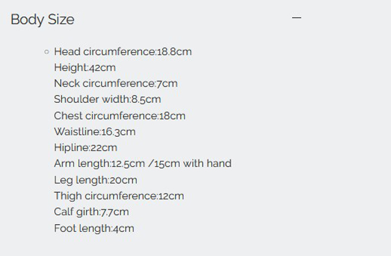Collapse the Body Size section
The image size is (391, 256).
pos(297,18)
